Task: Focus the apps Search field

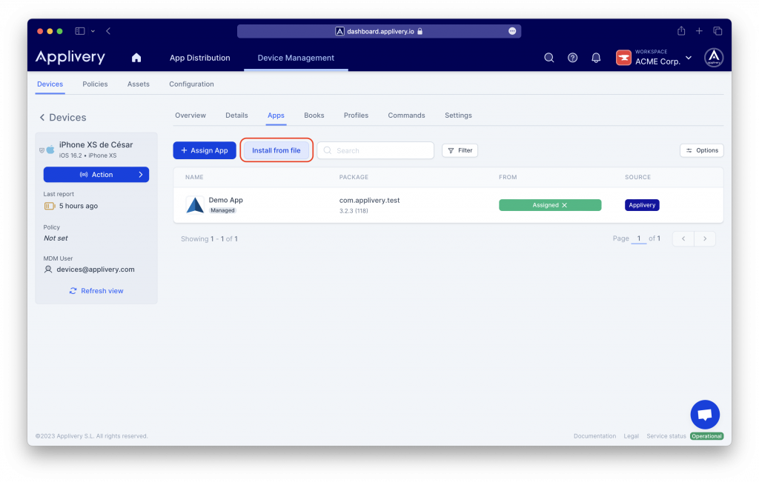Action: 375,150
